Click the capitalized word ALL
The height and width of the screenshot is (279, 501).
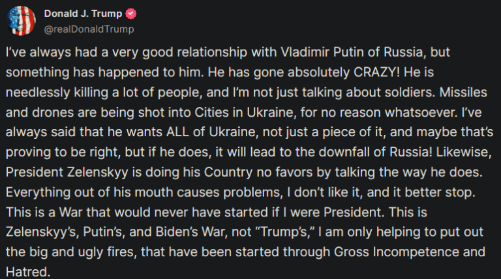click(177, 132)
